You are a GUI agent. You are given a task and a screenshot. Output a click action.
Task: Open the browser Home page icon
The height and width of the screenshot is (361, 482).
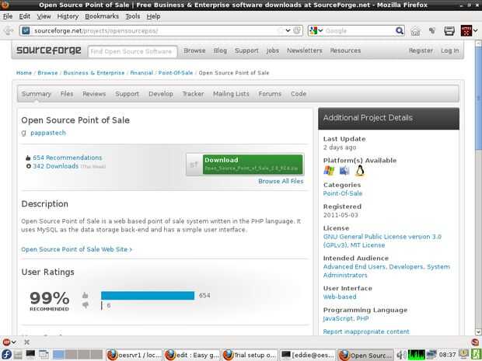coord(415,31)
